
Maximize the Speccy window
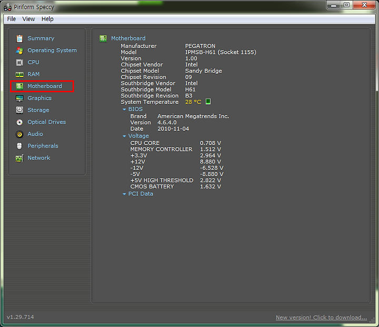346,5
